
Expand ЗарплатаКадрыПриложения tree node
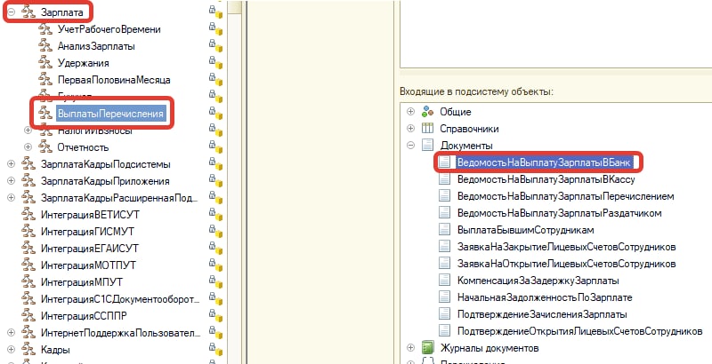[x=12, y=181]
